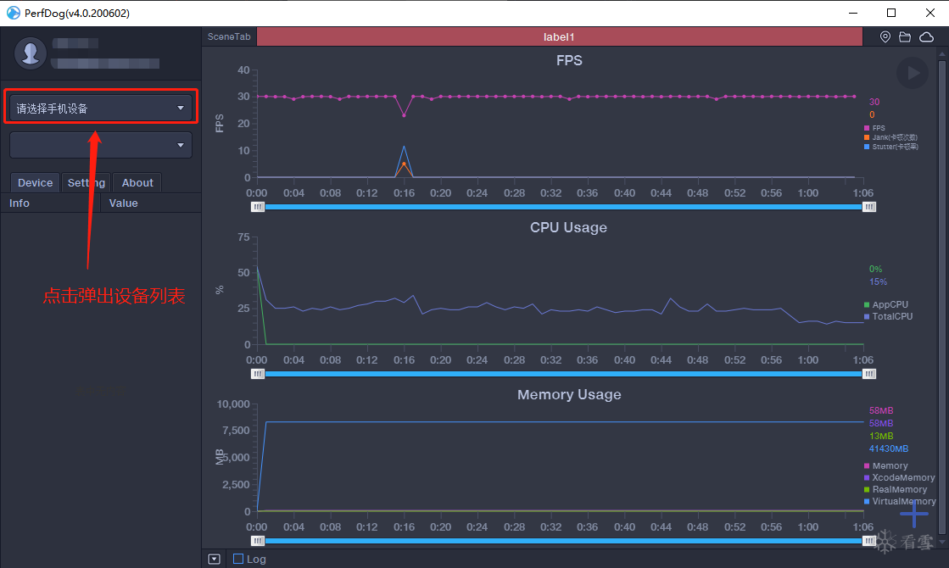Image resolution: width=949 pixels, height=568 pixels.
Task: Toggle the AppCPU legend series
Action: (x=886, y=304)
